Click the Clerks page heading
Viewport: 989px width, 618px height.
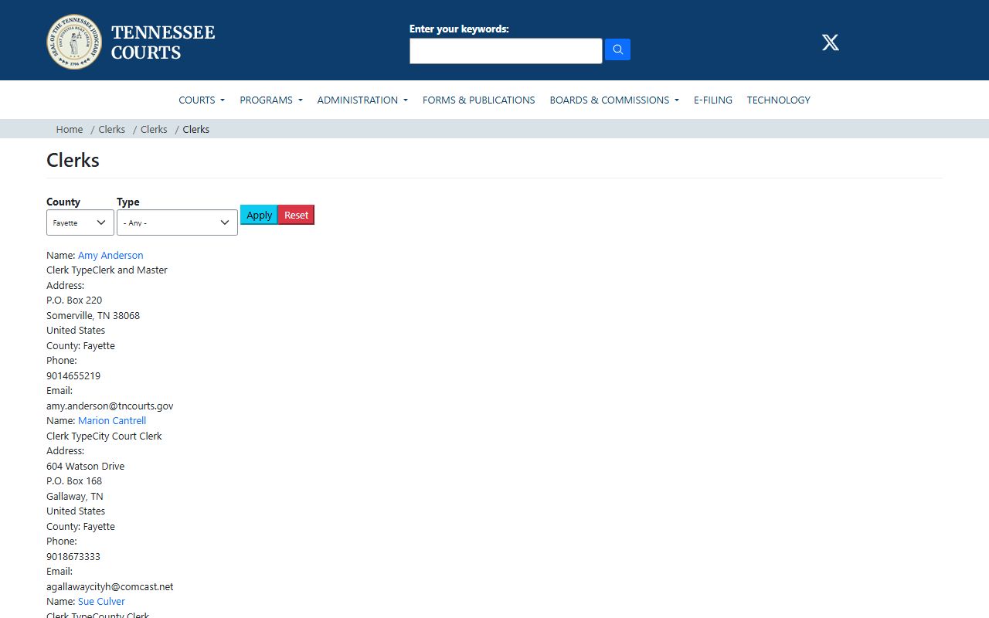tap(73, 160)
